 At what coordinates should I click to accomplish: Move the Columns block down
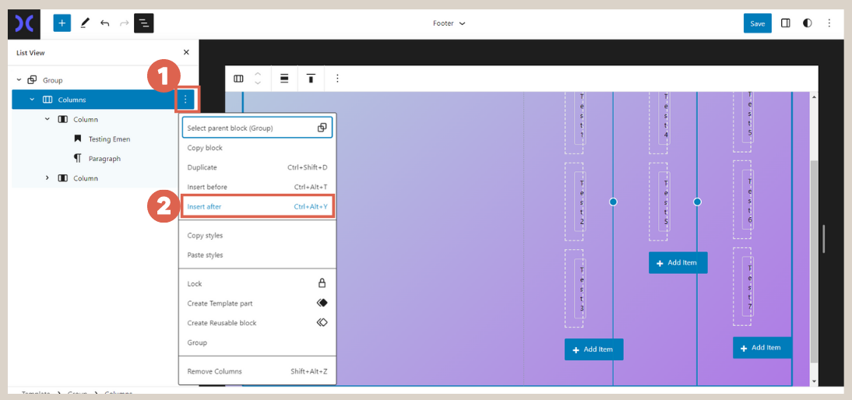[x=258, y=83]
